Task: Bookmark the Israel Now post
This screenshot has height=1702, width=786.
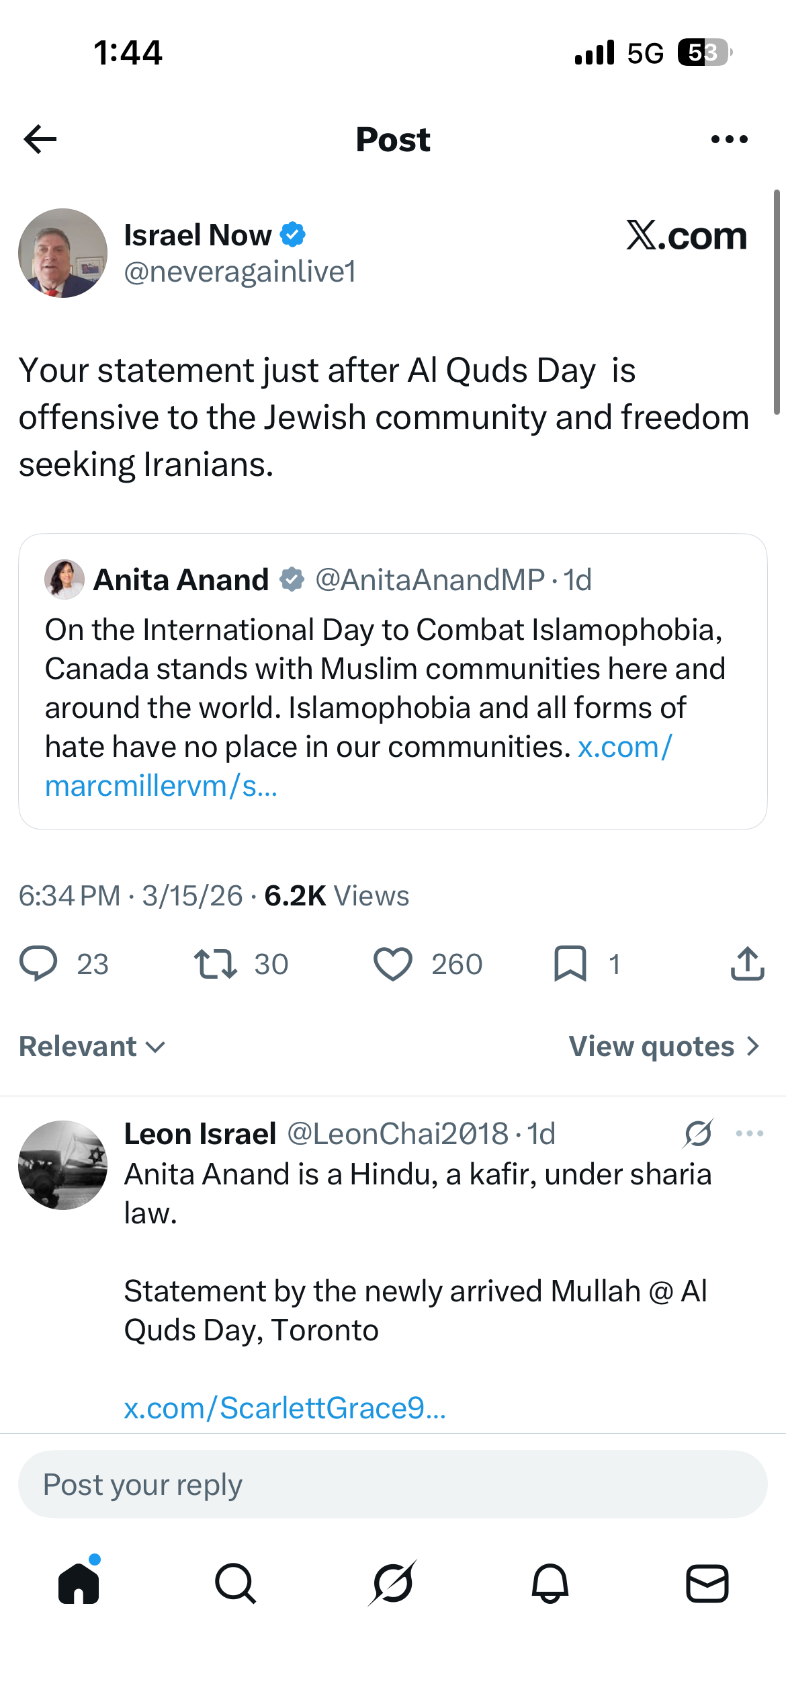Action: tap(570, 963)
